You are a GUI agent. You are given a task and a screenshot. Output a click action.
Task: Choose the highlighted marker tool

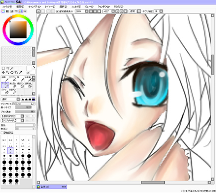tap(5, 85)
